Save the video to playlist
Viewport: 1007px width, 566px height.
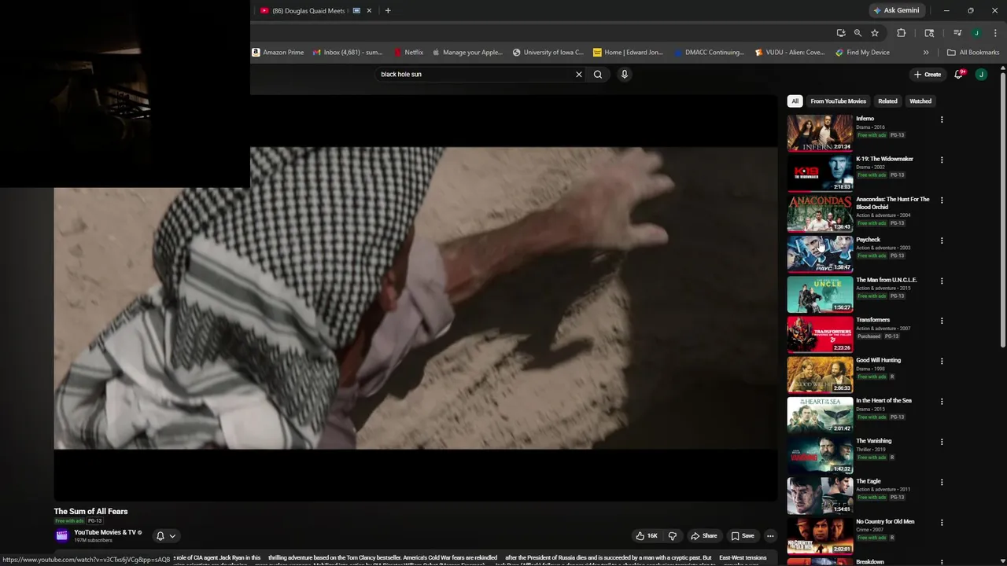click(x=742, y=536)
